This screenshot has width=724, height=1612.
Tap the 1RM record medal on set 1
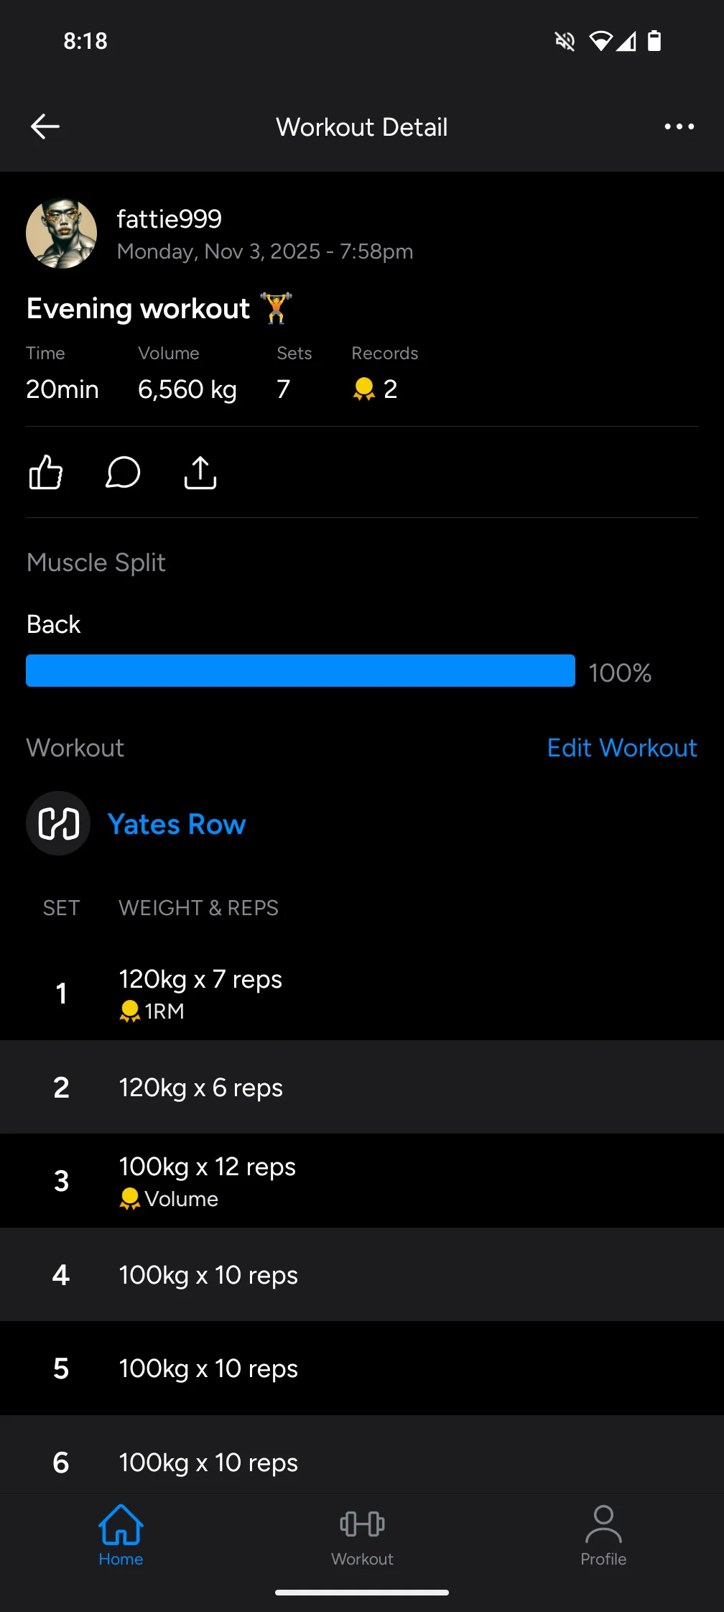coord(130,1011)
